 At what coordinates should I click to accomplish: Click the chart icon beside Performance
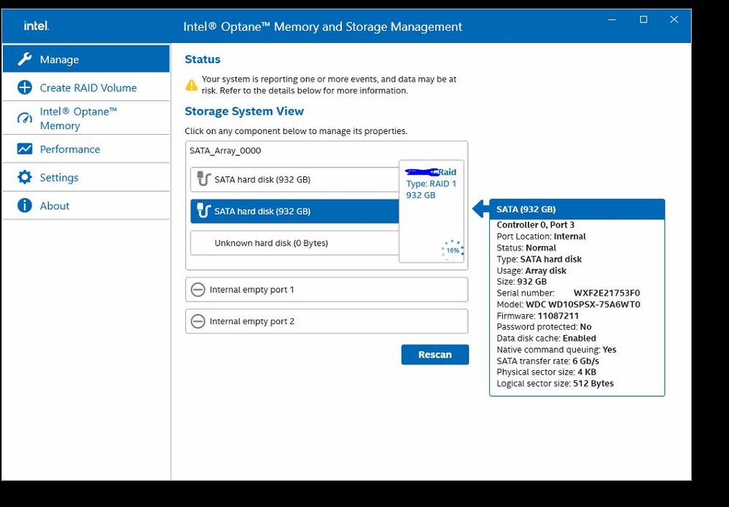tap(25, 149)
